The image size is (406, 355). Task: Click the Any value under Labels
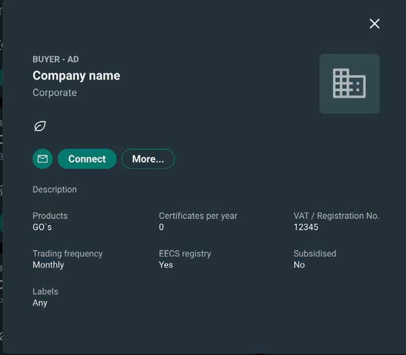pos(40,303)
